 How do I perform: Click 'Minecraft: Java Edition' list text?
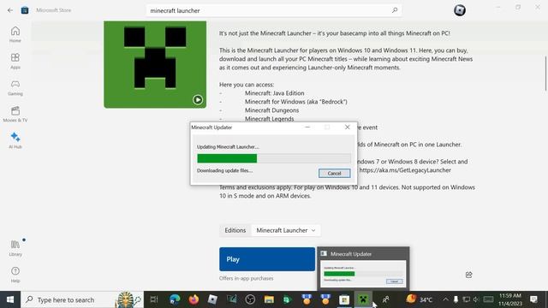click(274, 93)
